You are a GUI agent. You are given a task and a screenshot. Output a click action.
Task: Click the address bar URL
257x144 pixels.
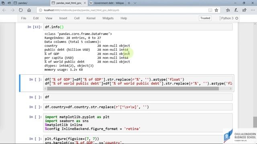pos(82,10)
